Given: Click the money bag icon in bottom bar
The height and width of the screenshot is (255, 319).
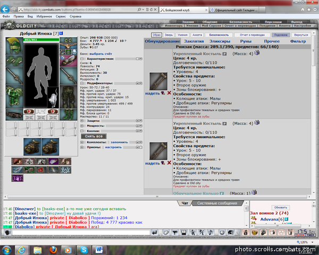Looking at the screenshot, I should 246,233.
